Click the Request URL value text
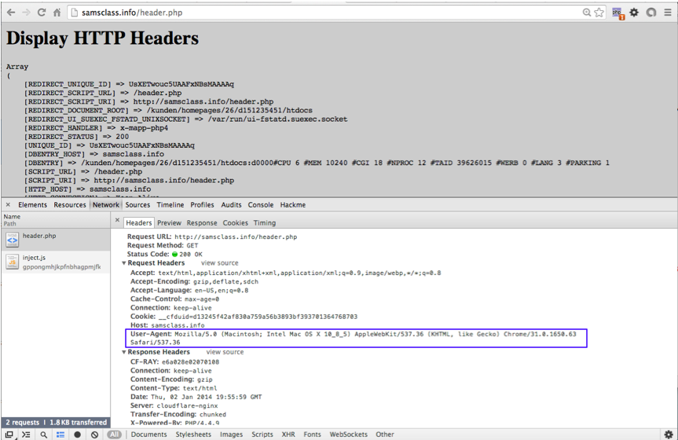 [236, 237]
